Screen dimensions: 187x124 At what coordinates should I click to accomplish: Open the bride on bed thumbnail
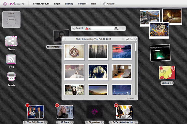click(74, 72)
